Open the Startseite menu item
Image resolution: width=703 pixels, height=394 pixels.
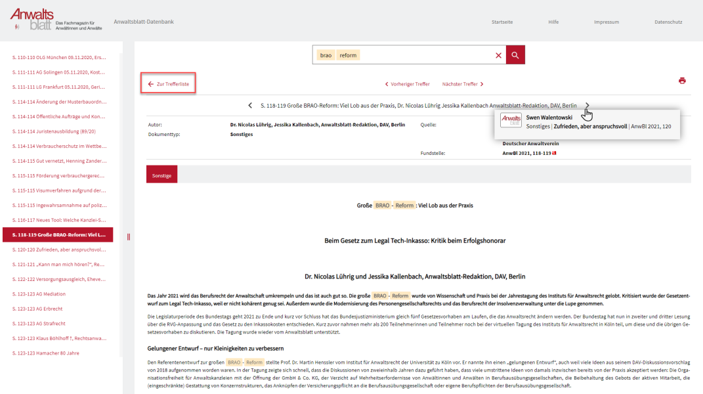tap(502, 22)
